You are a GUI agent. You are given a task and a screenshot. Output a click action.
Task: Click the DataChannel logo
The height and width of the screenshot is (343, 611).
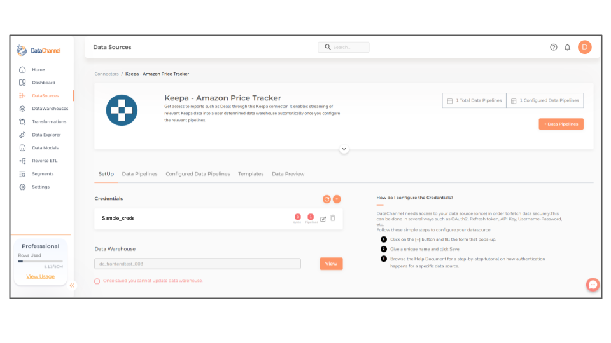39,50
